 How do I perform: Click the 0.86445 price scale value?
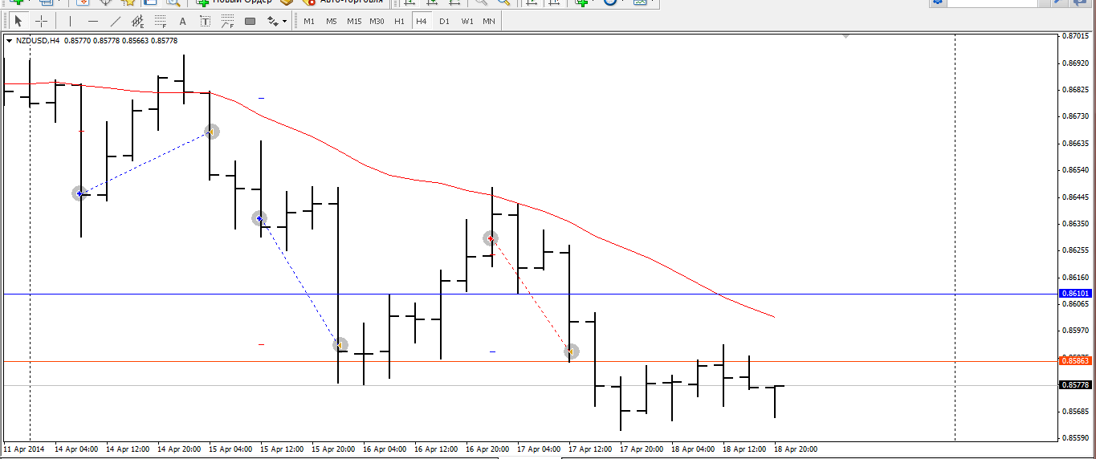pos(1074,197)
